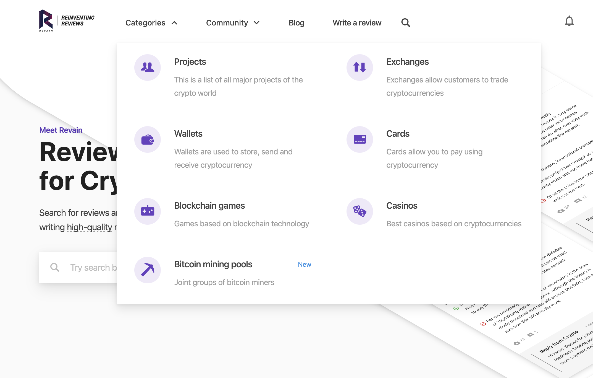The height and width of the screenshot is (378, 593).
Task: Open the Blog page
Action: tap(296, 23)
